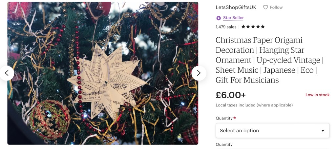This screenshot has width=336, height=149.
Task: Click the Quantity dropdown's down arrow
Action: point(323,131)
